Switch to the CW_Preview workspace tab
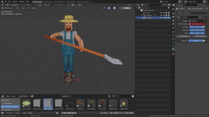 tap(71, 2)
